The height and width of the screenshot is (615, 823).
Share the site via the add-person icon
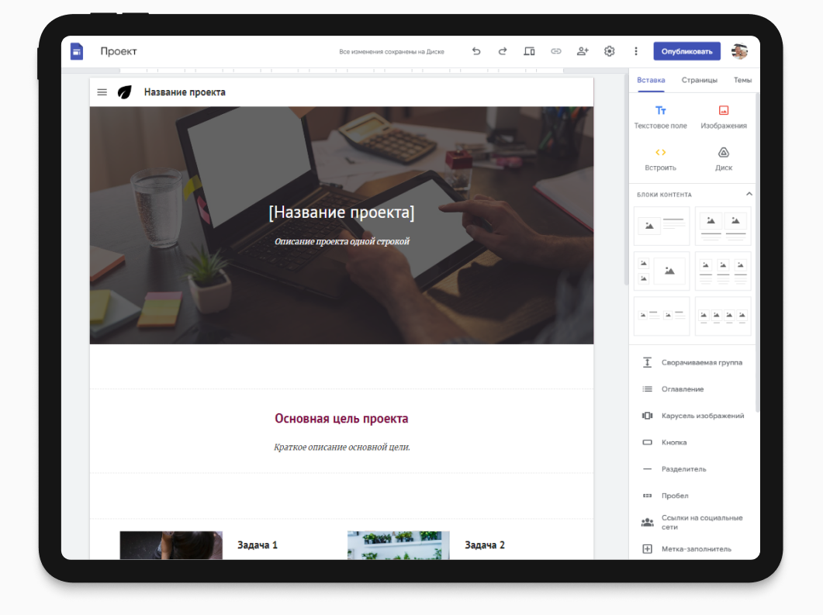pyautogui.click(x=583, y=50)
